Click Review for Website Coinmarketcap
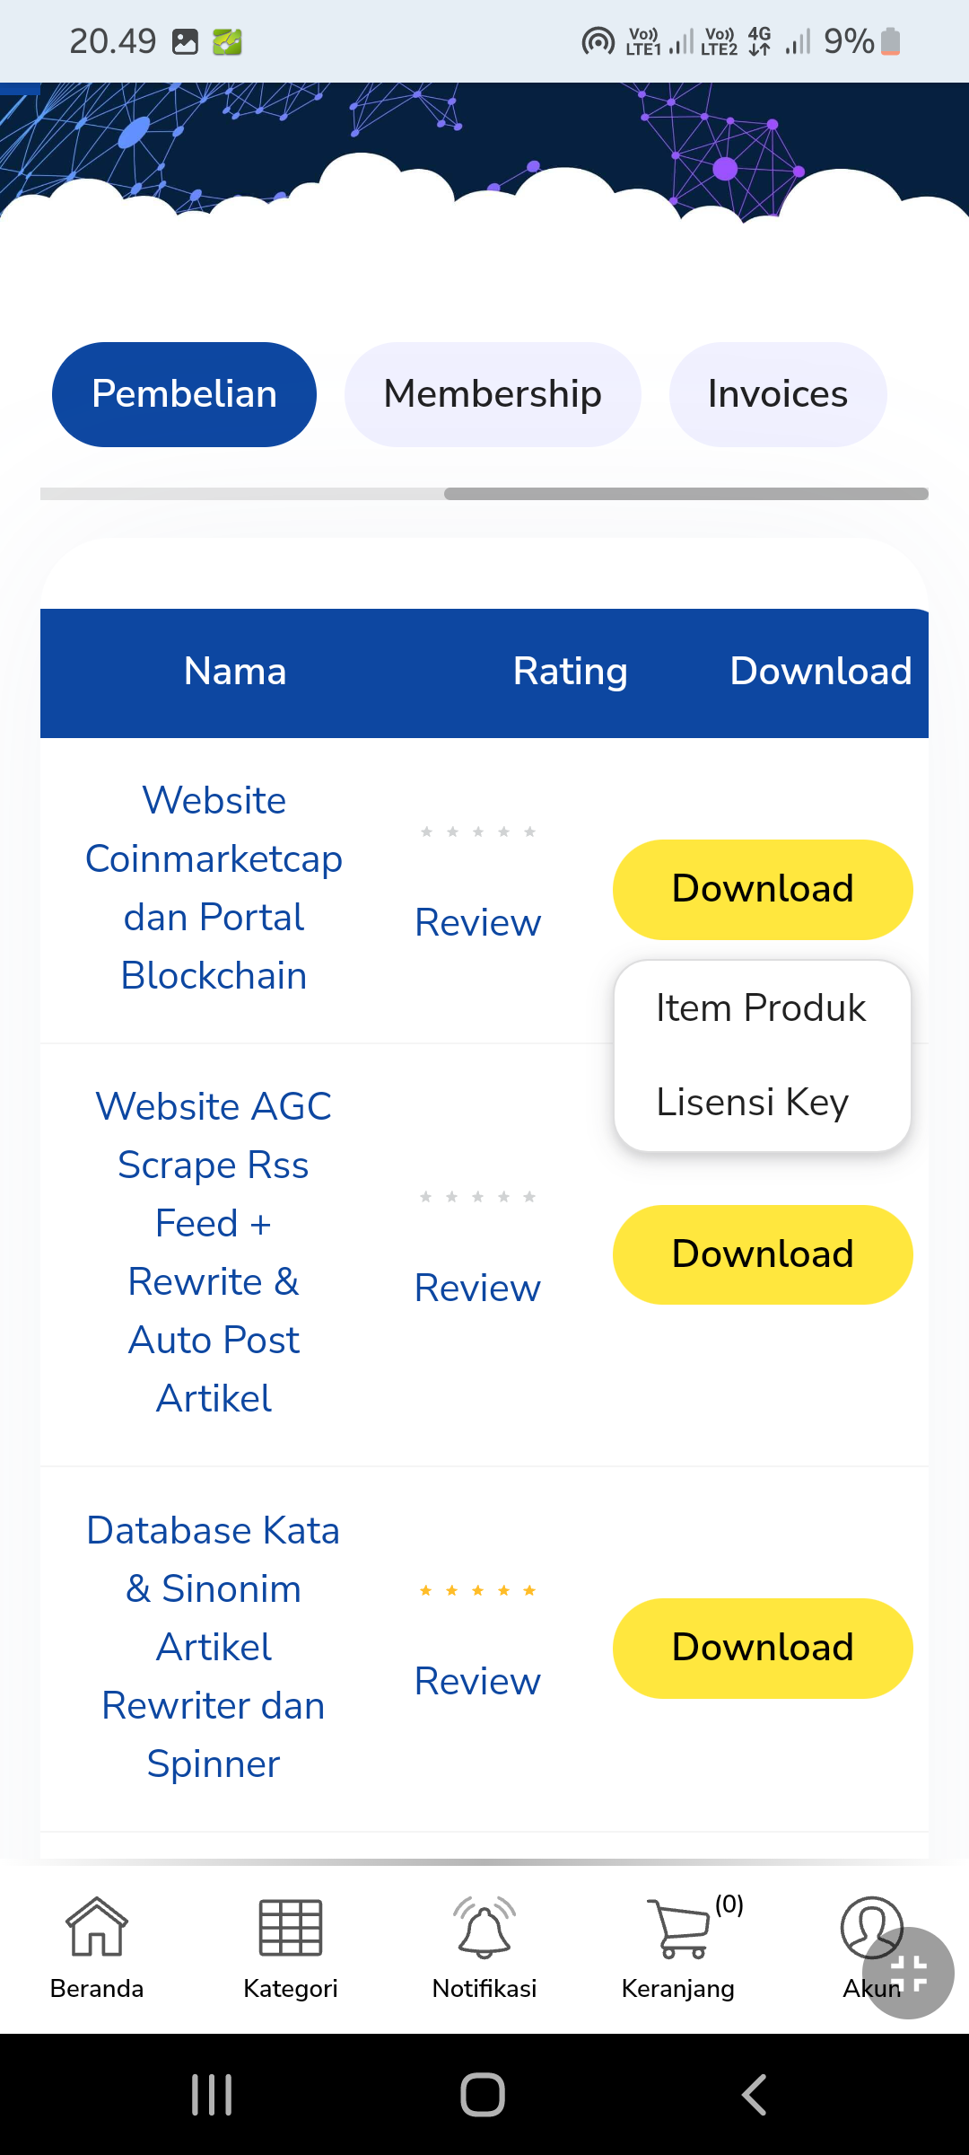 point(477,923)
